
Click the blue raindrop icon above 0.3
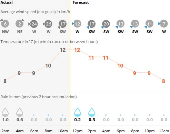coord(92,112)
